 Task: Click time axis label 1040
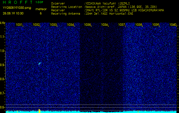point(173,25)
